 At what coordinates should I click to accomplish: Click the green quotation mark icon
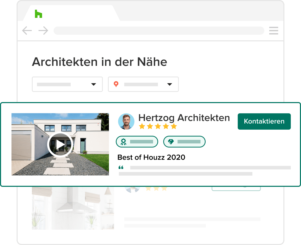pos(121,167)
